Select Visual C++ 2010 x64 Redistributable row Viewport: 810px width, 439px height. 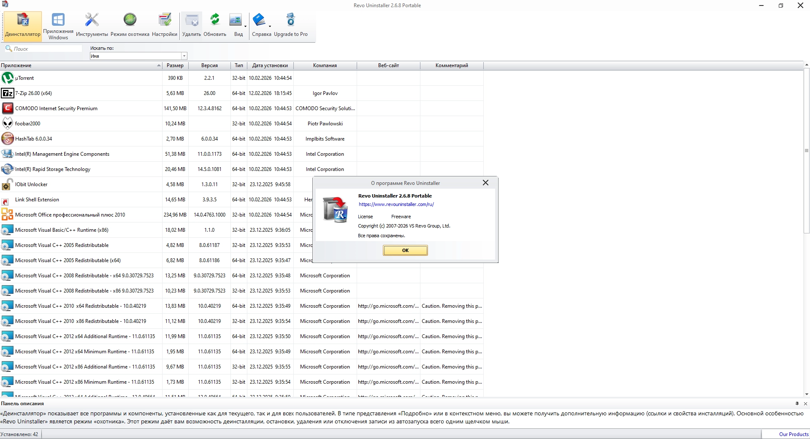click(x=241, y=306)
